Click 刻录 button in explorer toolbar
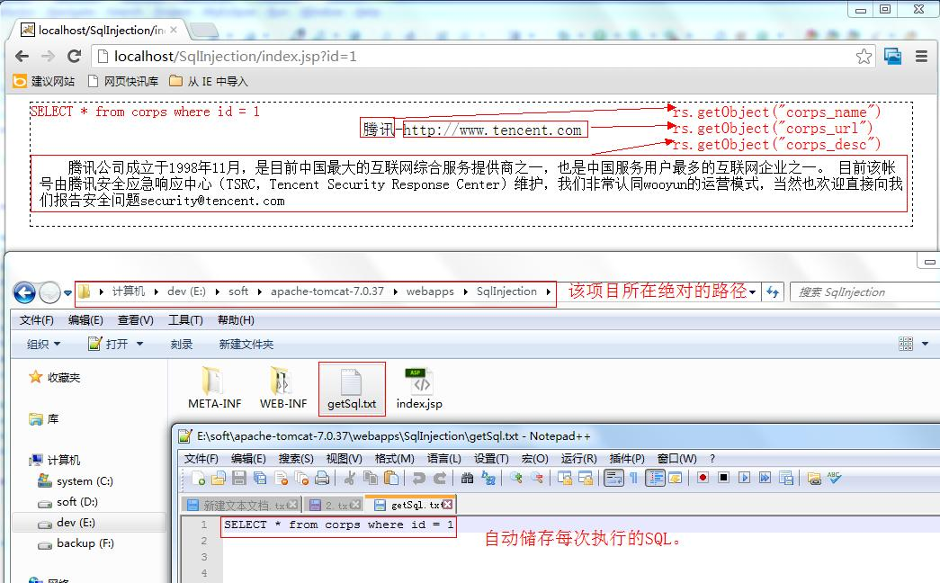Screen dimensions: 940x583 pos(181,345)
